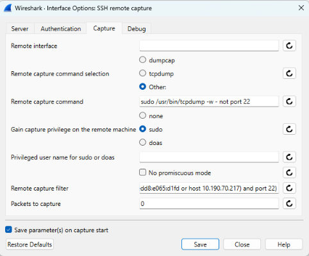Viewport: 309px width, 256px height.
Task: Choose doas for capture privilege
Action: pyautogui.click(x=142, y=142)
